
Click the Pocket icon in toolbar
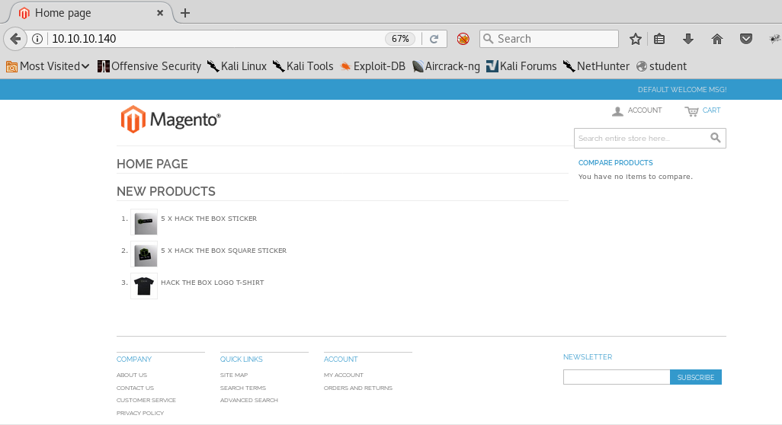tap(747, 39)
